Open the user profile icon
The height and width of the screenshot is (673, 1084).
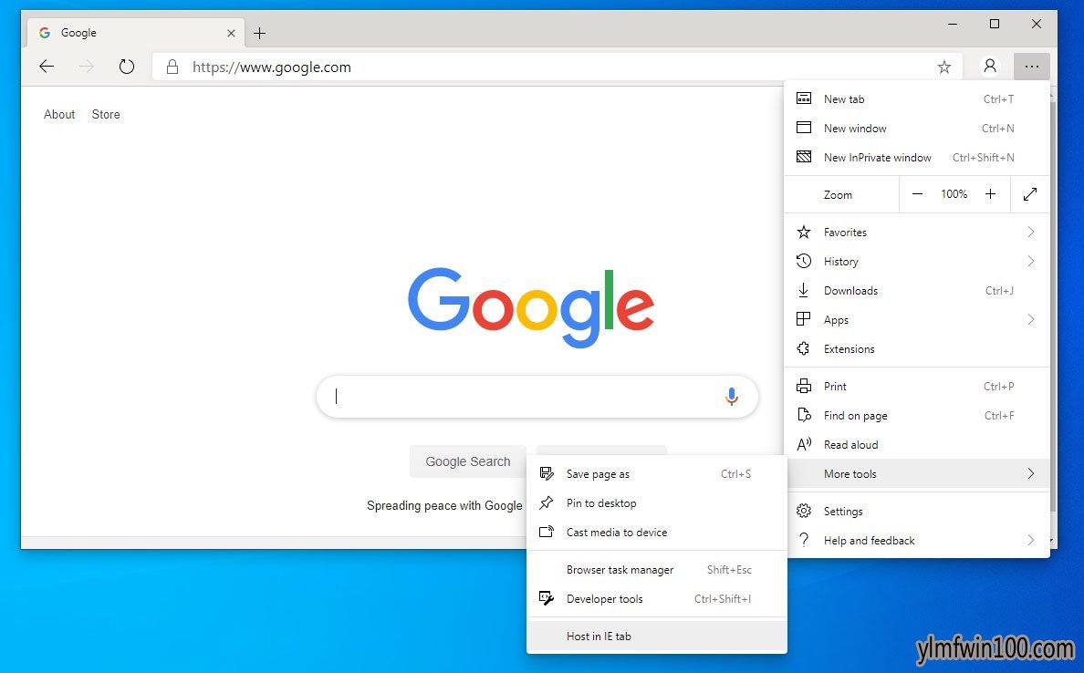pos(990,67)
